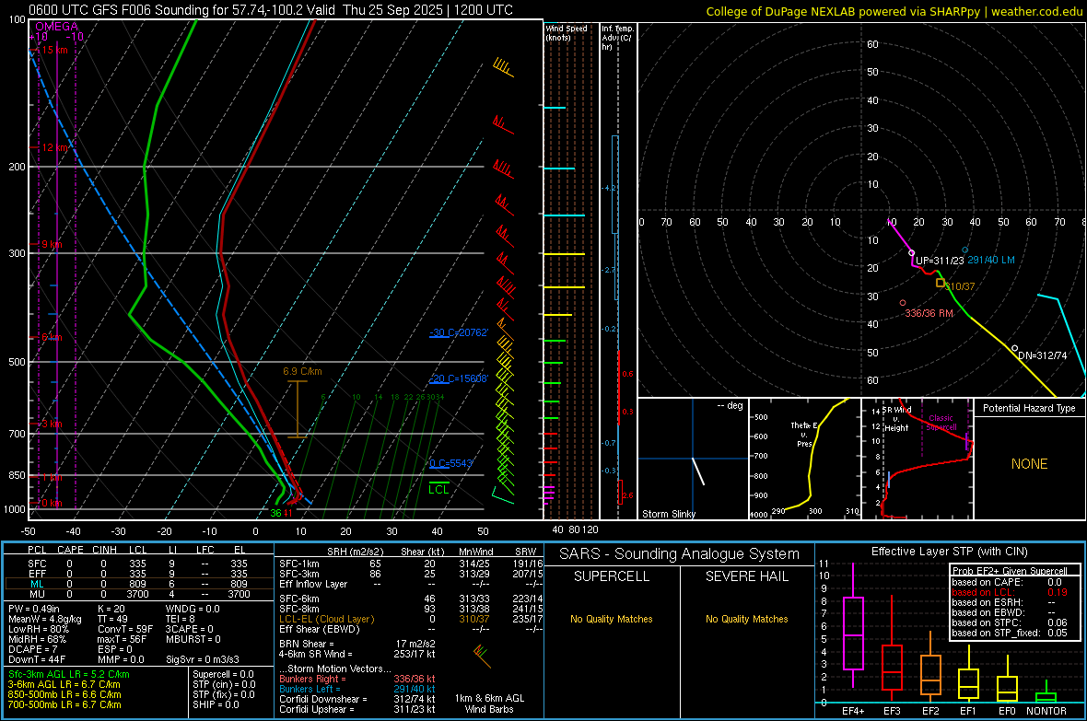
Task: Click the 'SHIP = 0.0' value
Action: [x=216, y=704]
